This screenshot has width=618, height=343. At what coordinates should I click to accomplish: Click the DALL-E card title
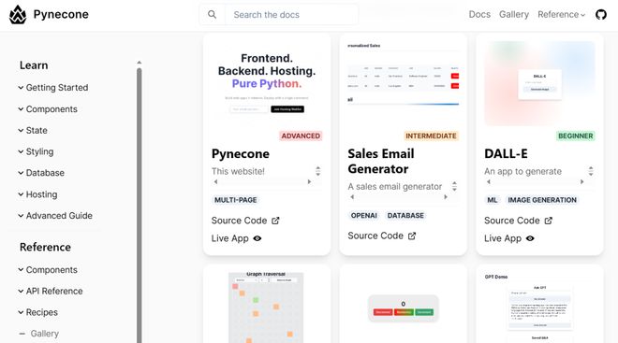pyautogui.click(x=506, y=154)
